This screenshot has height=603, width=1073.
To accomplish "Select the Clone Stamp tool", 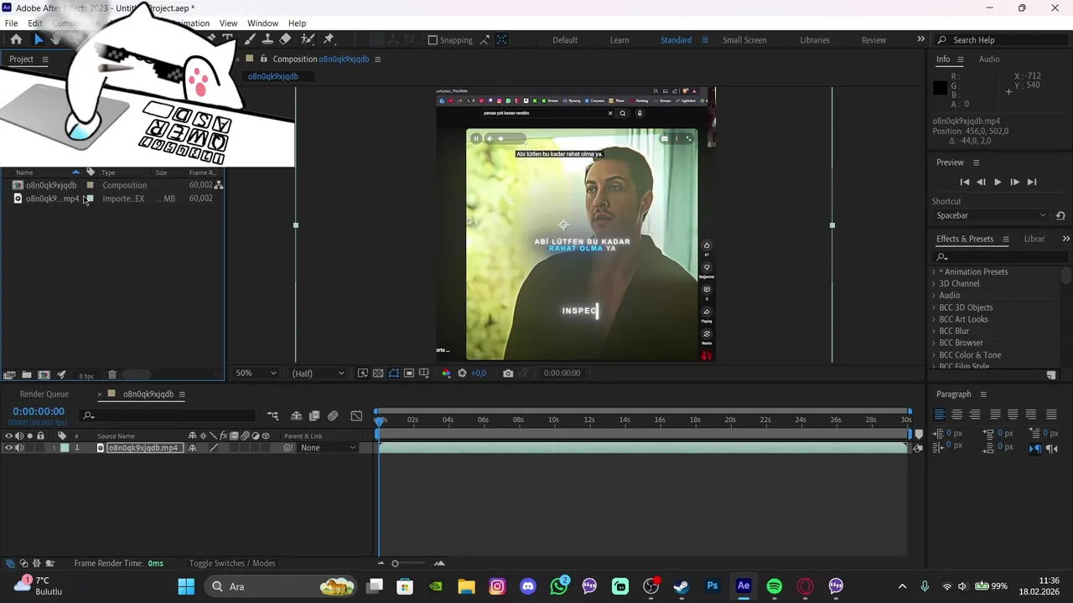I will 267,39.
